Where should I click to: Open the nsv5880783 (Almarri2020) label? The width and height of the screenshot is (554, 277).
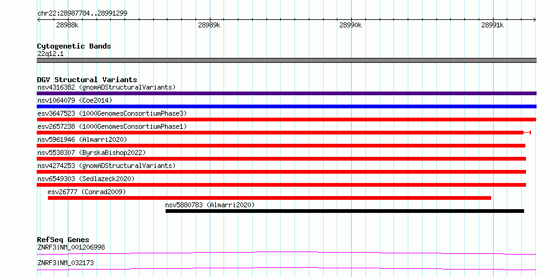click(210, 205)
